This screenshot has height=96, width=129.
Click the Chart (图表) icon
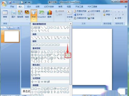tap(50, 14)
